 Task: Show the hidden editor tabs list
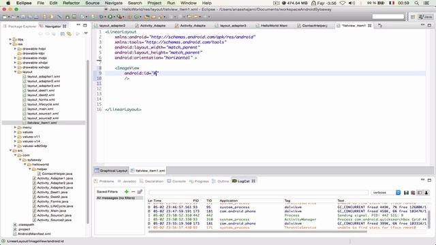380,26
